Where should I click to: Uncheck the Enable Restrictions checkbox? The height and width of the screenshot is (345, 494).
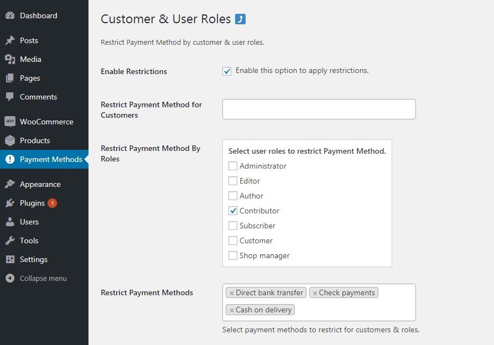(227, 71)
